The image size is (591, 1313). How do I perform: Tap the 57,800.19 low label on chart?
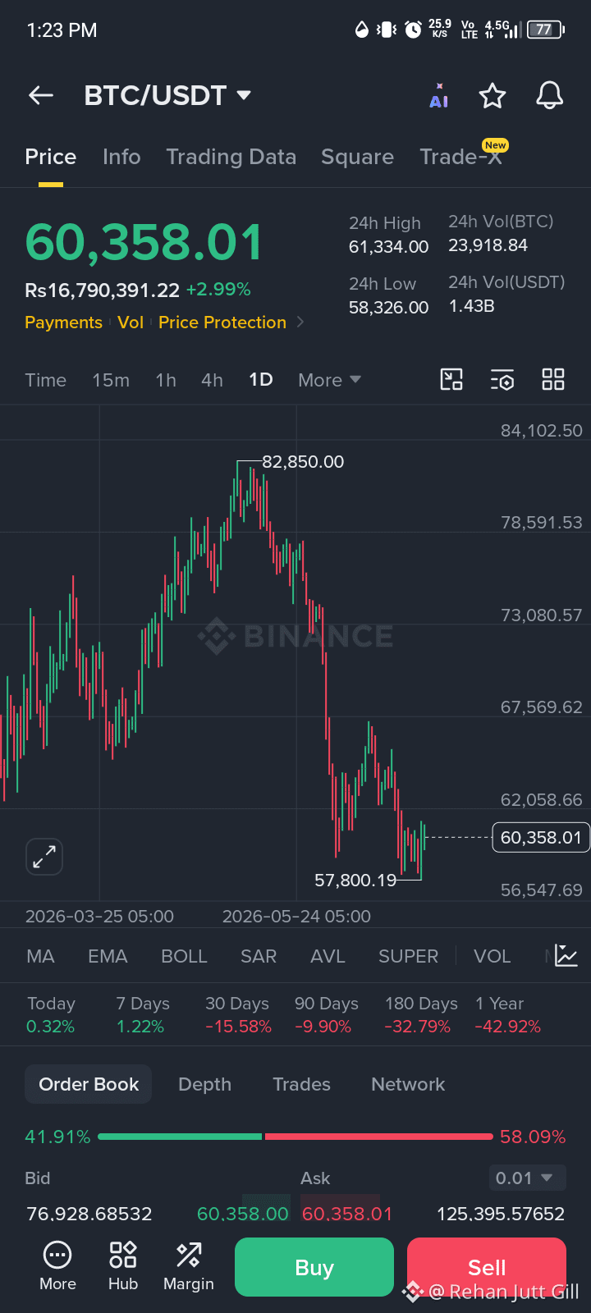(x=355, y=881)
